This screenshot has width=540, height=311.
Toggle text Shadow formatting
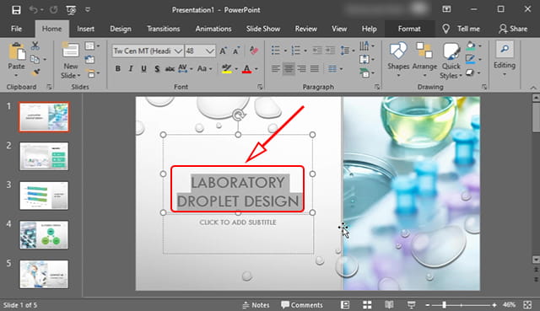(x=157, y=69)
